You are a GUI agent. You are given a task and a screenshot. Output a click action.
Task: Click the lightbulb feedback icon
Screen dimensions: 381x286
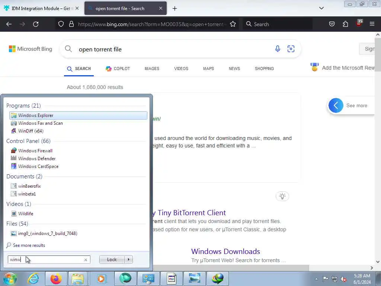tap(282, 196)
